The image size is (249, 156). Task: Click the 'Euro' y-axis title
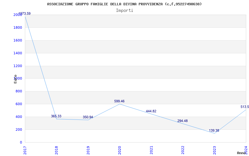[15, 79]
